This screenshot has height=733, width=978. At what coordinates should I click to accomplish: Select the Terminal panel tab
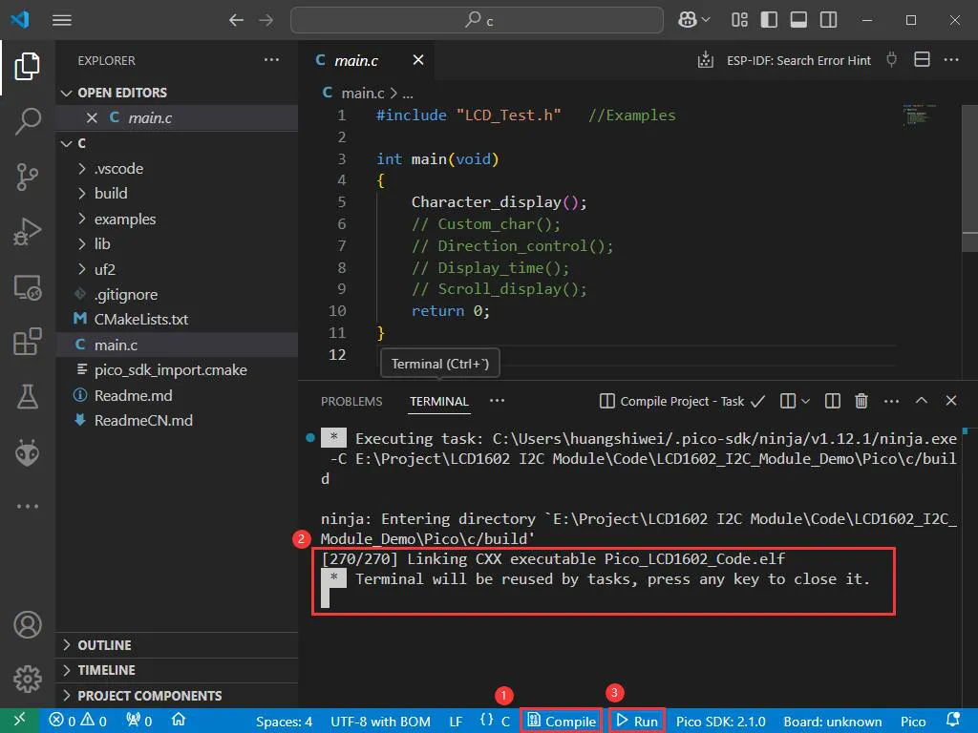[x=439, y=402]
